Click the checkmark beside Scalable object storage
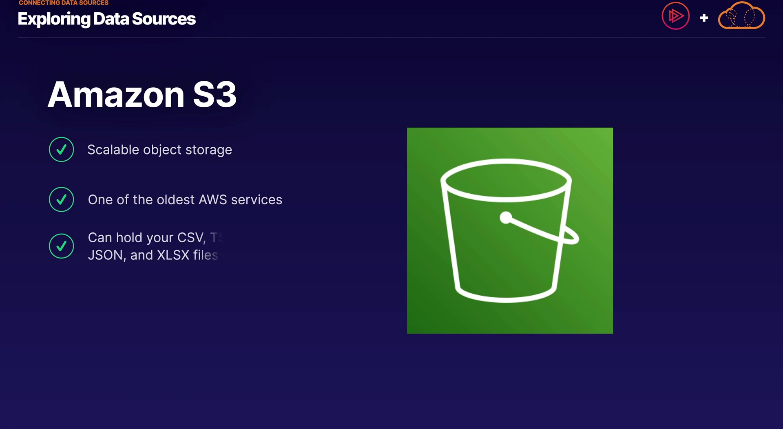The image size is (783, 429). (x=62, y=150)
